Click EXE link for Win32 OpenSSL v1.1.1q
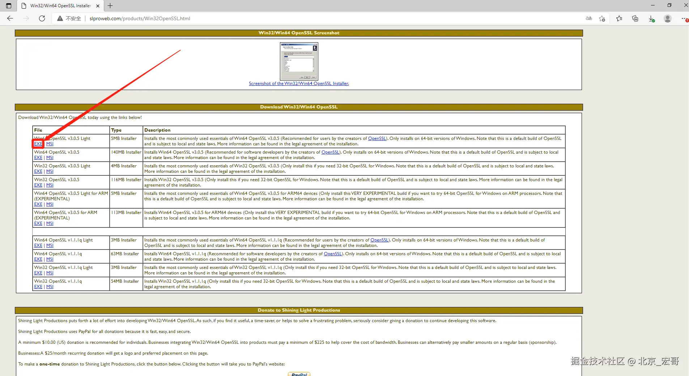This screenshot has width=689, height=376. point(38,287)
